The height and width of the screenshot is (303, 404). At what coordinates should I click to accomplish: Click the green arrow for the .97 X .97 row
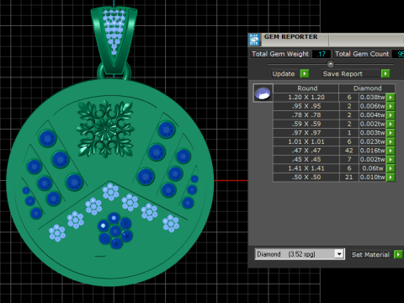[x=391, y=133]
